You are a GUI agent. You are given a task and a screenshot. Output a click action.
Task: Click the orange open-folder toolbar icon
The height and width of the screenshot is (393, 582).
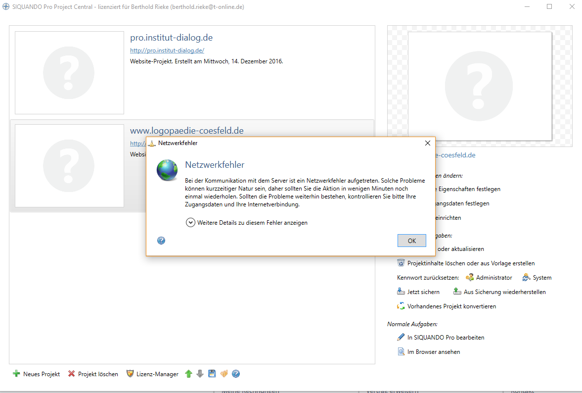(x=224, y=374)
